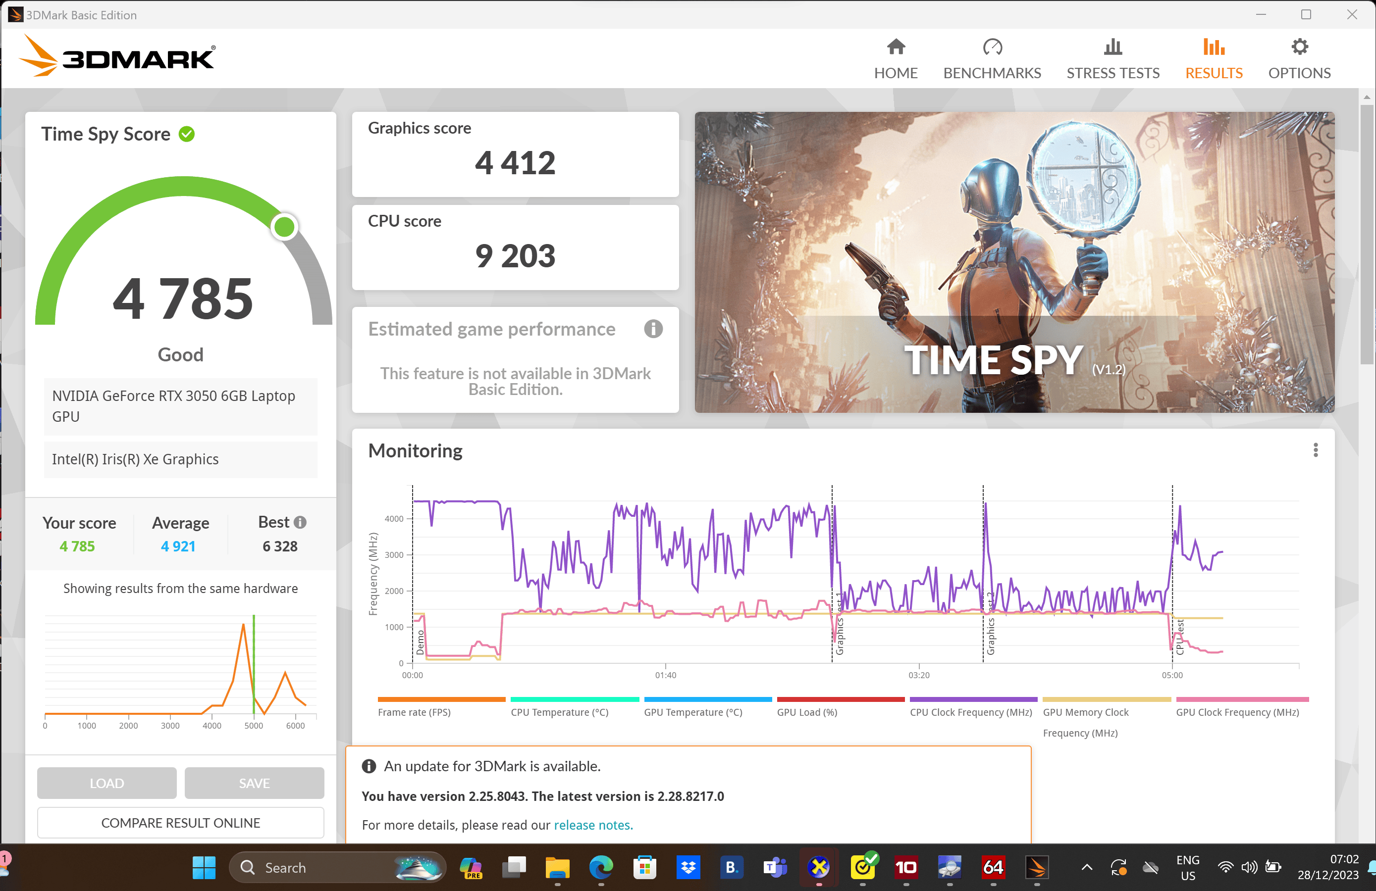Open Dropbox from the taskbar
The image size is (1376, 891).
(x=688, y=867)
